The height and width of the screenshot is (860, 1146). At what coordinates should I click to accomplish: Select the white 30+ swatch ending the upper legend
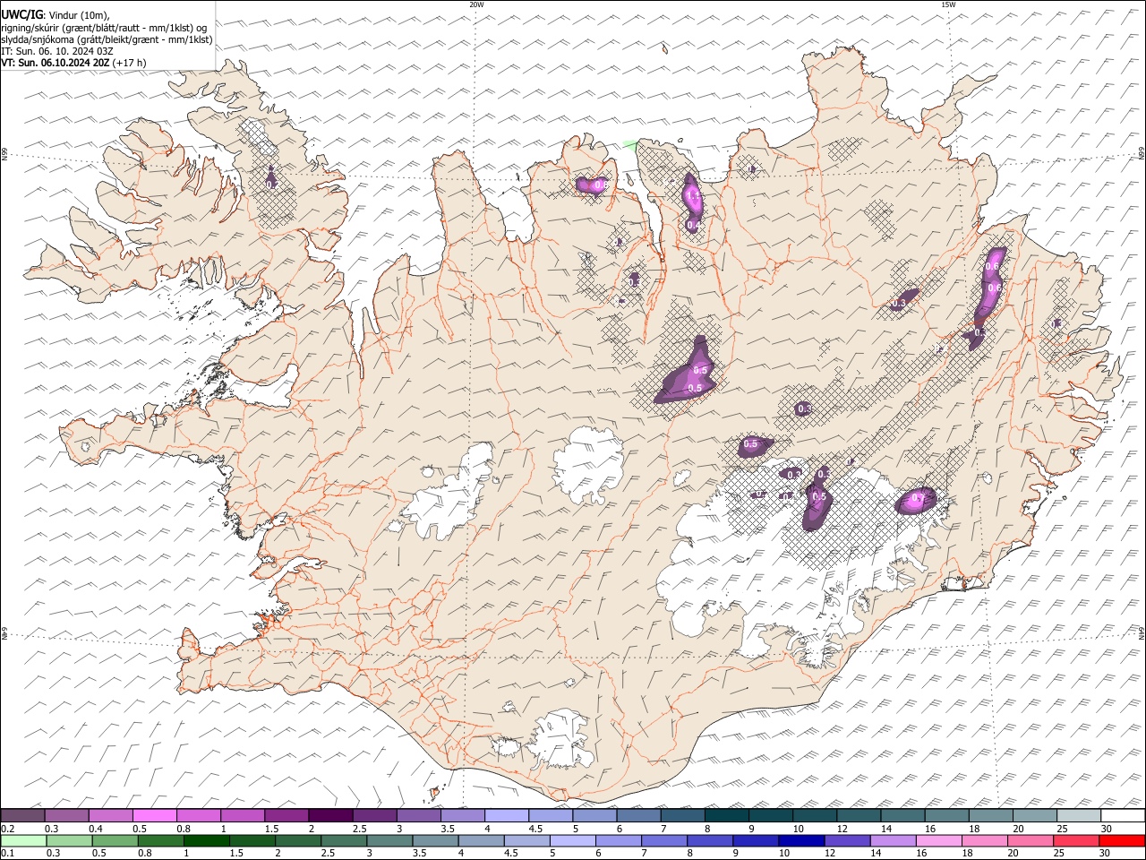coord(1123,816)
